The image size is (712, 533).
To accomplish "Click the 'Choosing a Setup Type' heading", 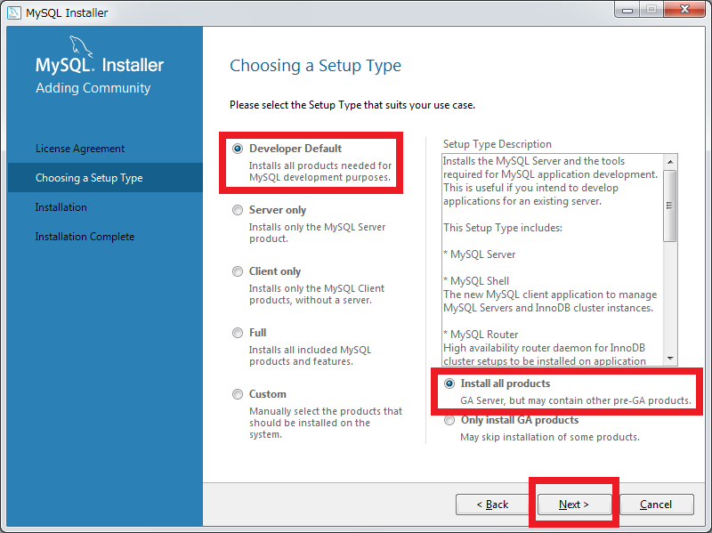I will (x=316, y=66).
